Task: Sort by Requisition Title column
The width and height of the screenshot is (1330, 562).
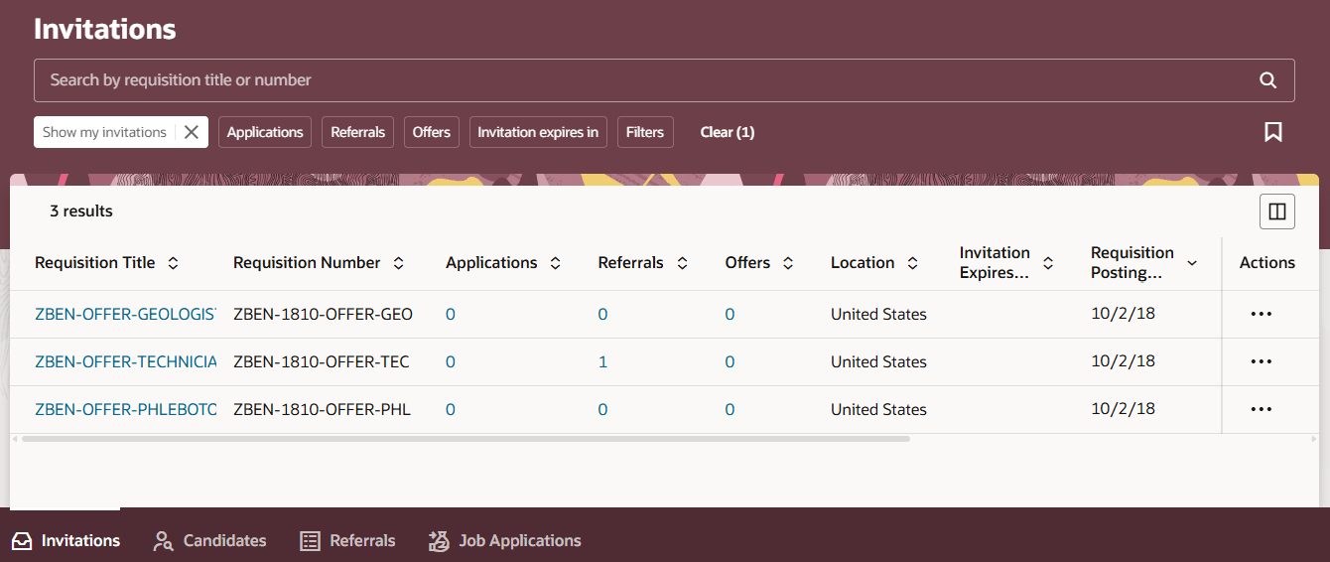Action: (173, 263)
